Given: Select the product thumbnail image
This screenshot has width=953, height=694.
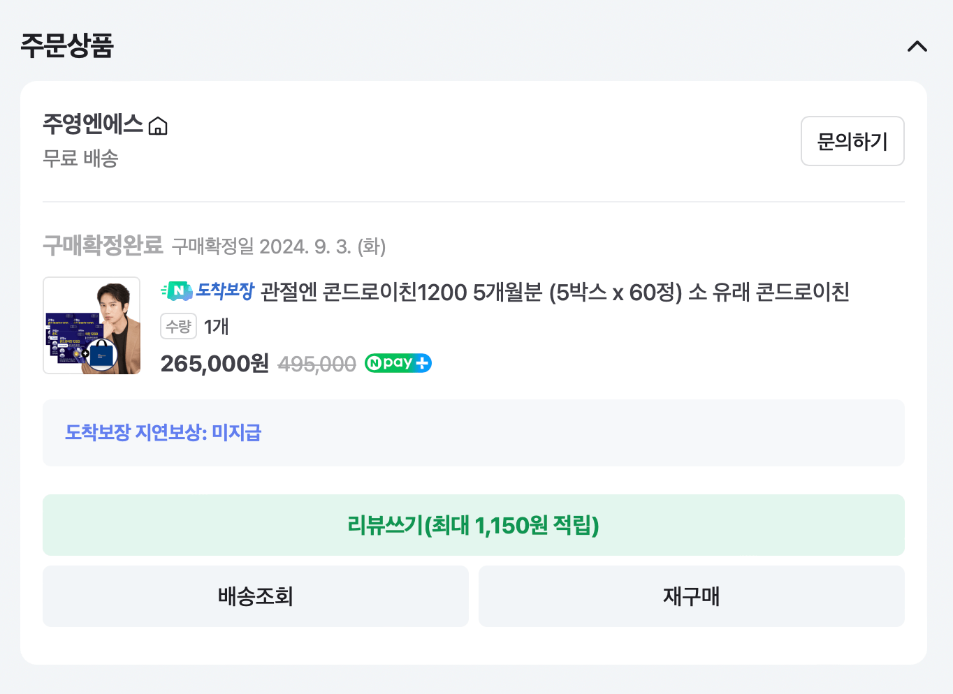Looking at the screenshot, I should (92, 326).
